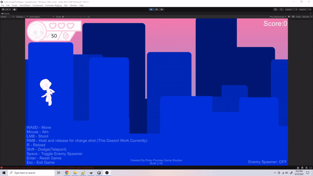Screen dimensions: 313x176
Task: Click the third heart in the health bar
Action: pos(70,26)
